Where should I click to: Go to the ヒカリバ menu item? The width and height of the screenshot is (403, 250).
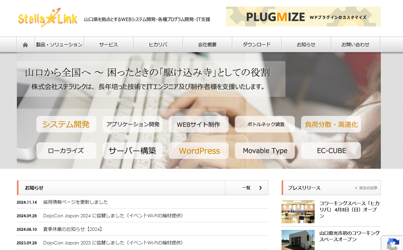tap(158, 45)
